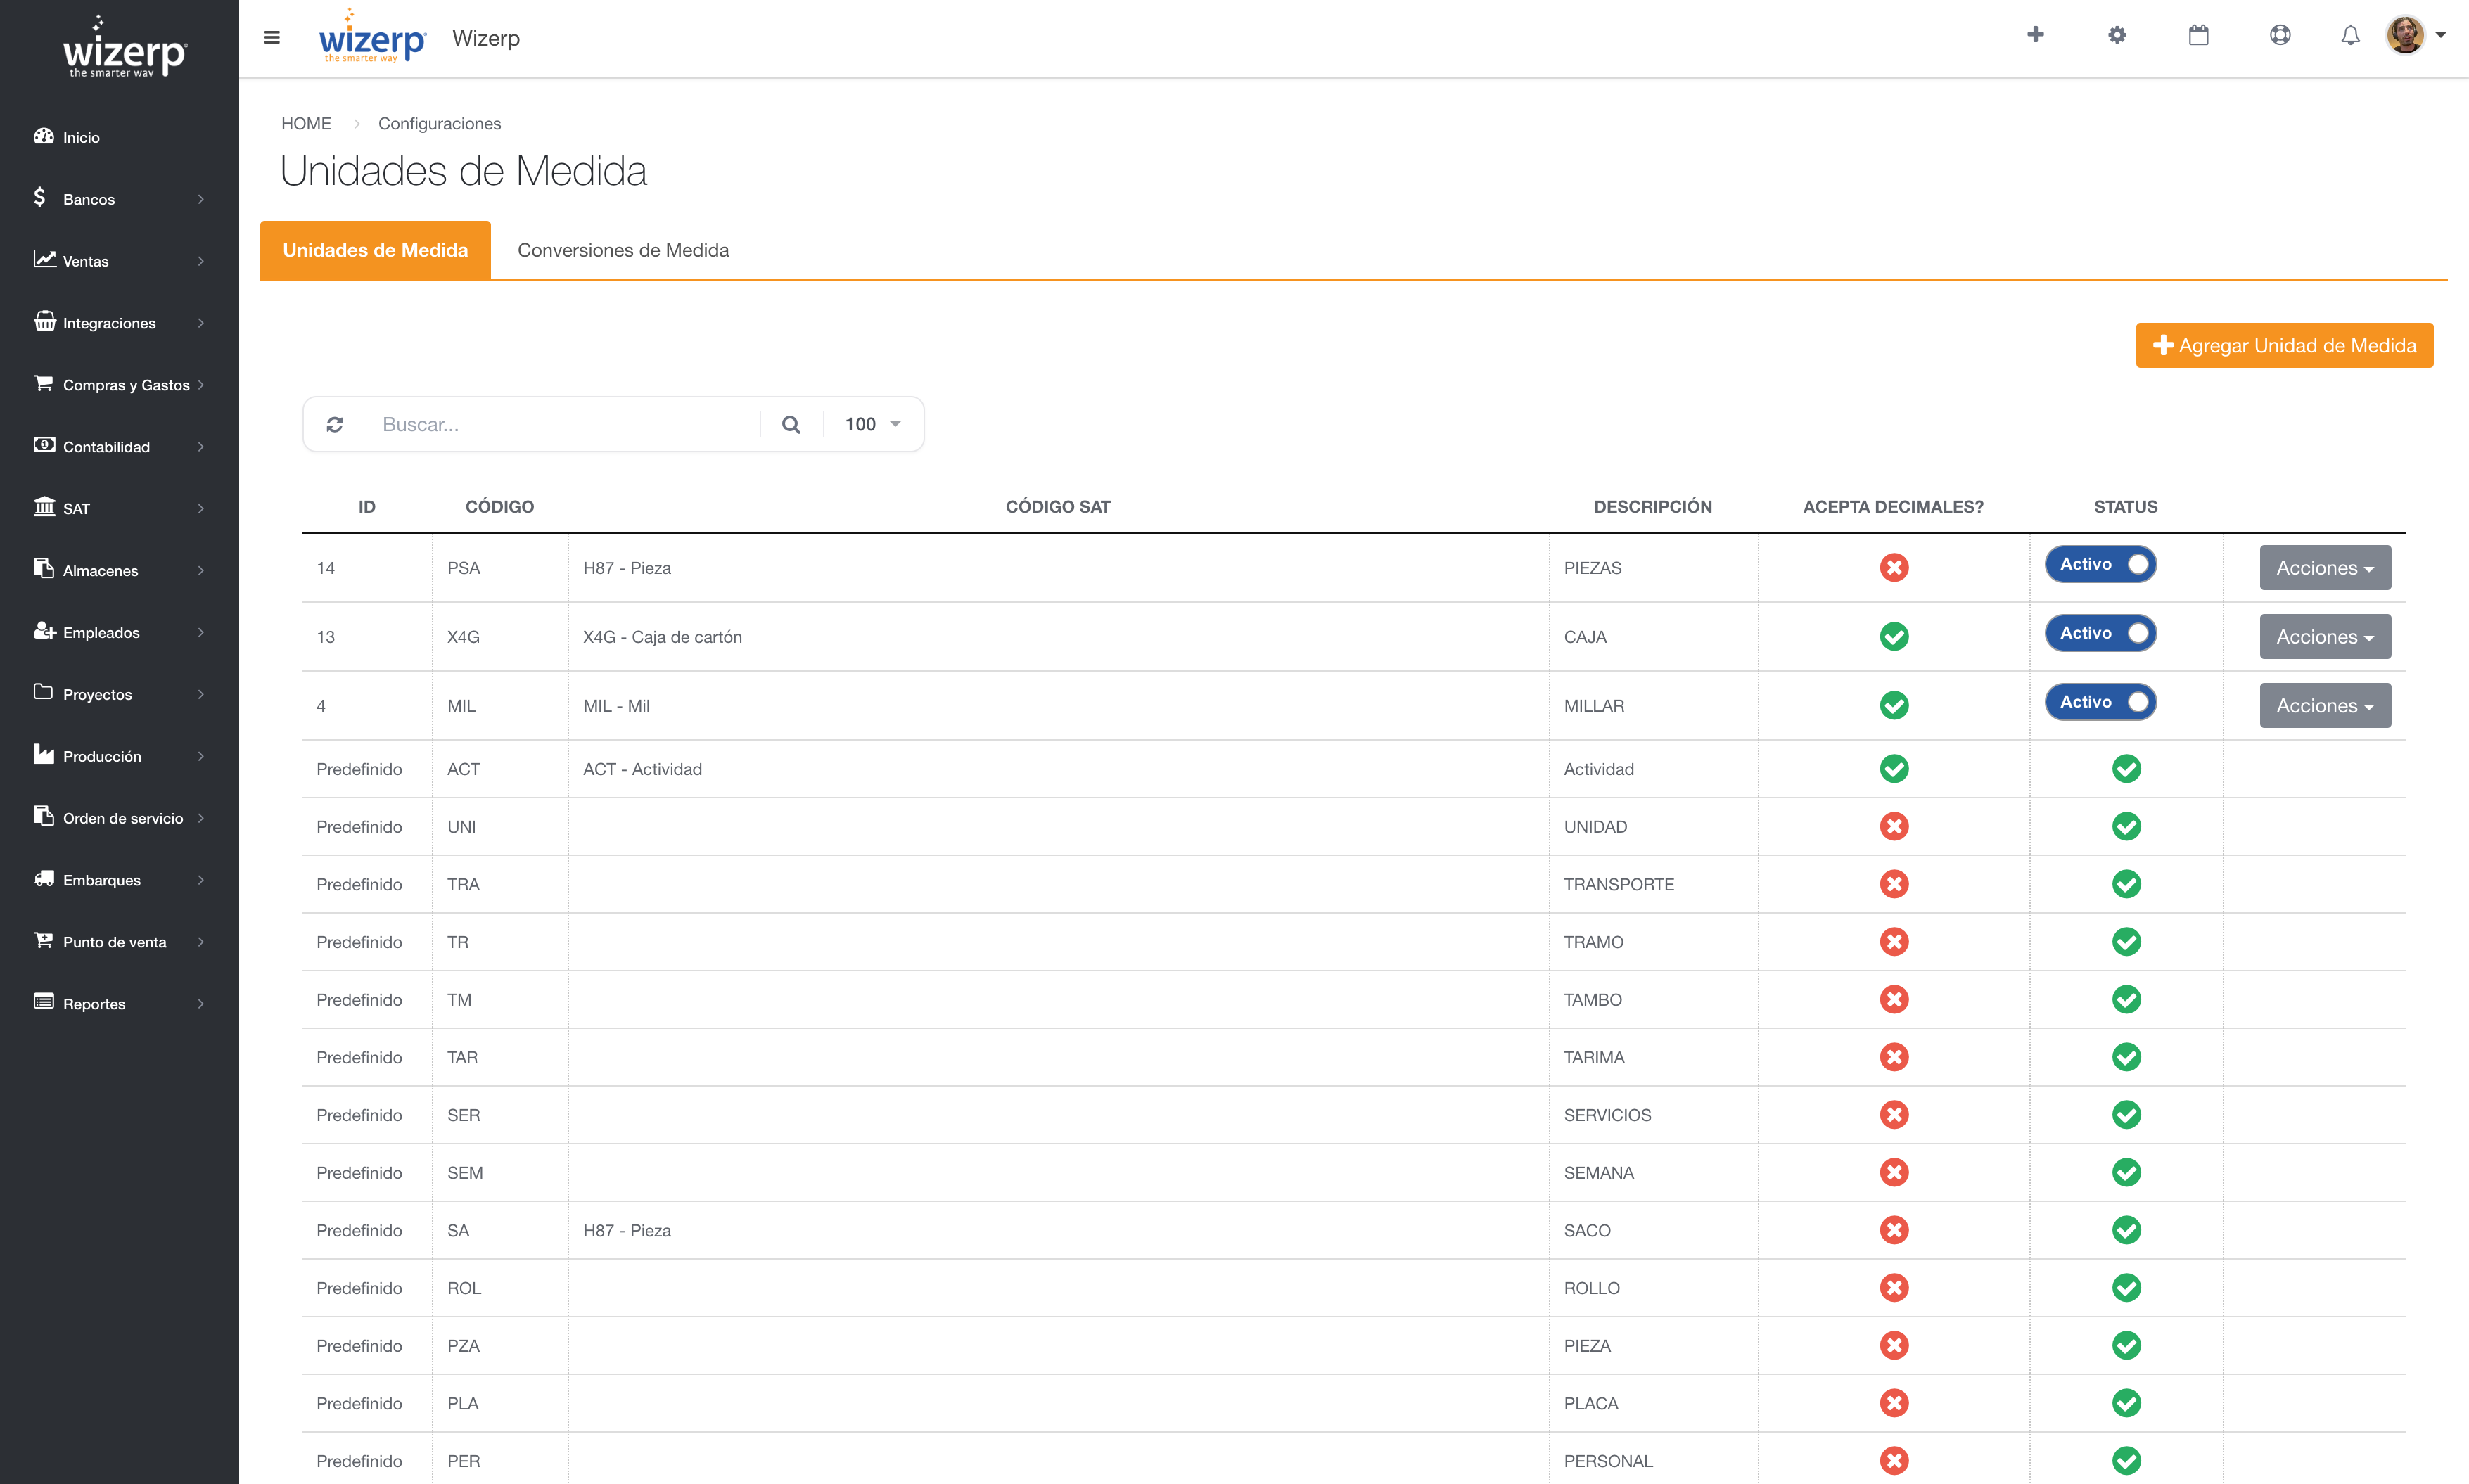
Task: Open Acciones dropdown for MIL row
Action: click(x=2325, y=706)
